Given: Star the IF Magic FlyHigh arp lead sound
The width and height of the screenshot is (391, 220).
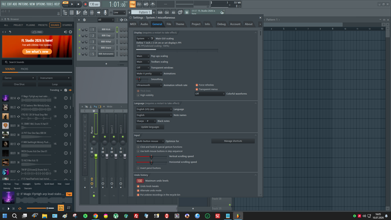Looking at the screenshot, I should (x=18, y=194).
